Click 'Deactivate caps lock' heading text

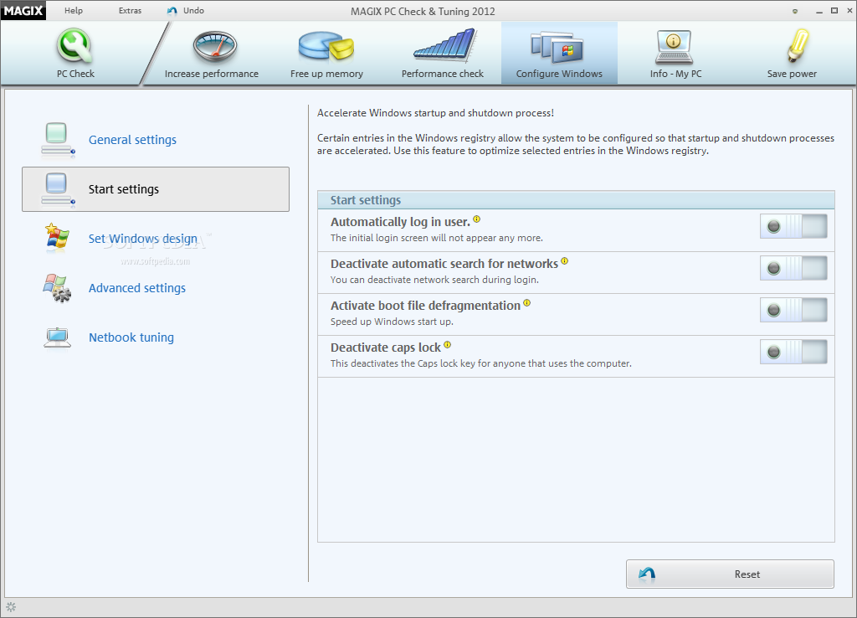386,348
